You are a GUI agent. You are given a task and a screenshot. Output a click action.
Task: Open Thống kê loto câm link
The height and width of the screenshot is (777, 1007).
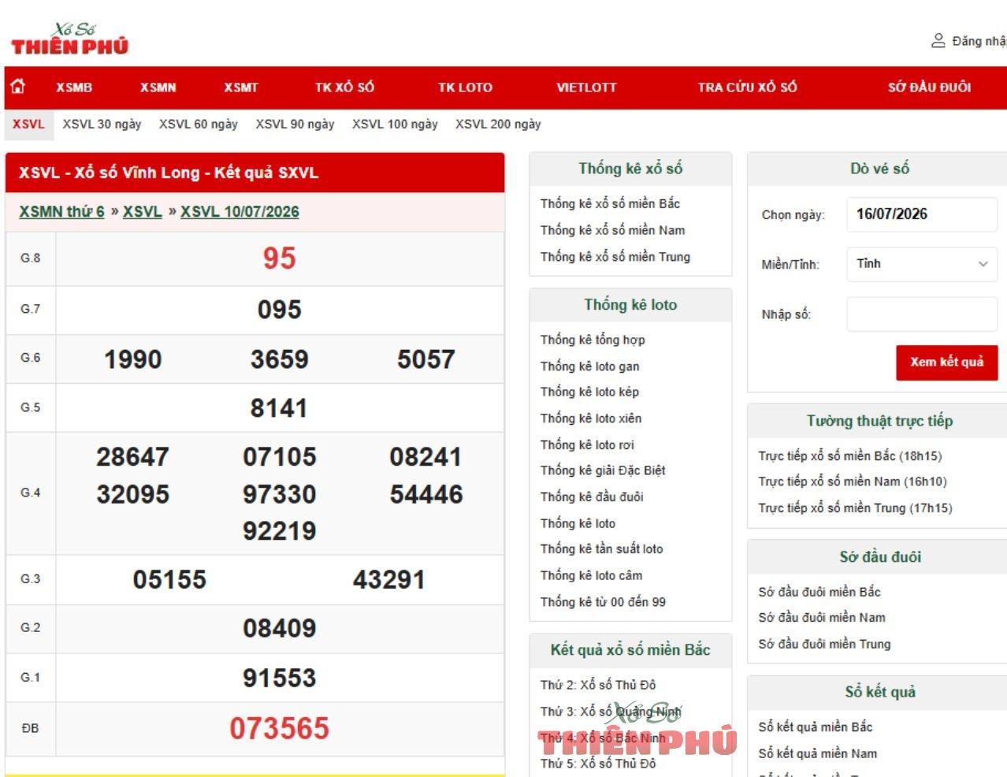591,576
